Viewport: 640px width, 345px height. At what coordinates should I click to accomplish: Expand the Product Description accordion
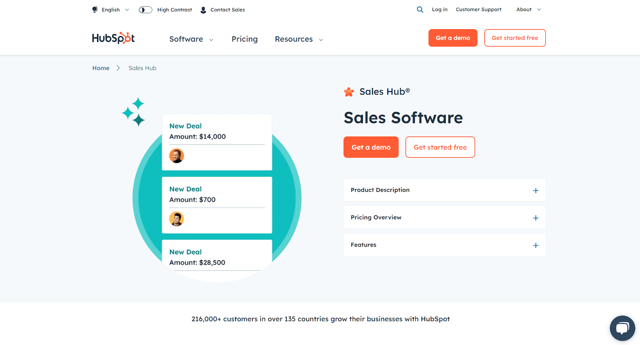[x=444, y=190]
